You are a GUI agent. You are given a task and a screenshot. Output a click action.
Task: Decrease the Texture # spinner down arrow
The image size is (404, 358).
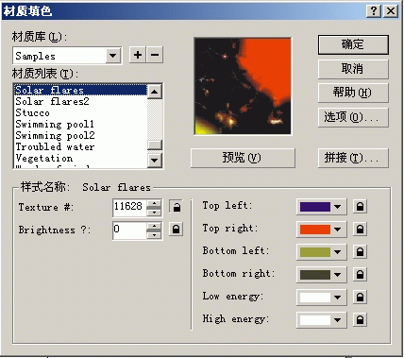tap(154, 212)
